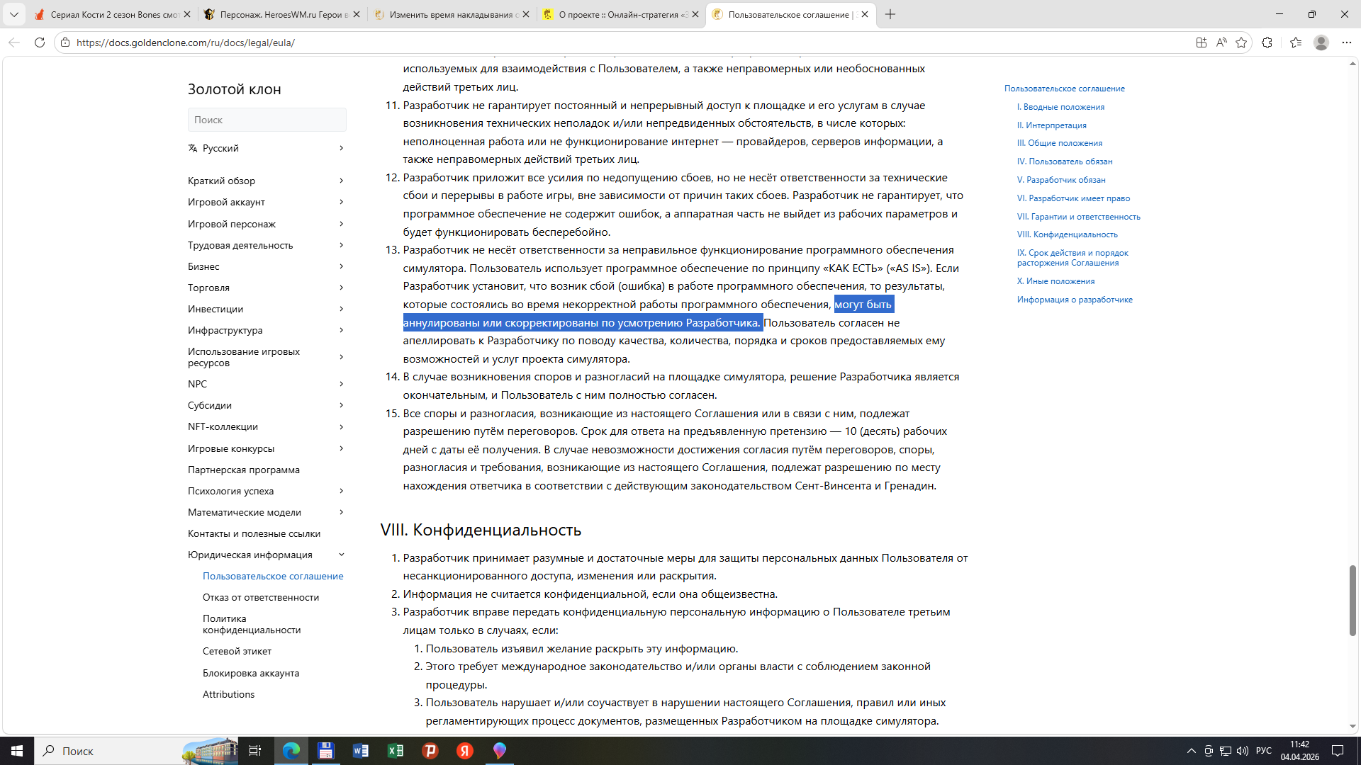Open browser settings three-dots menu
The image size is (1361, 765).
click(x=1346, y=42)
